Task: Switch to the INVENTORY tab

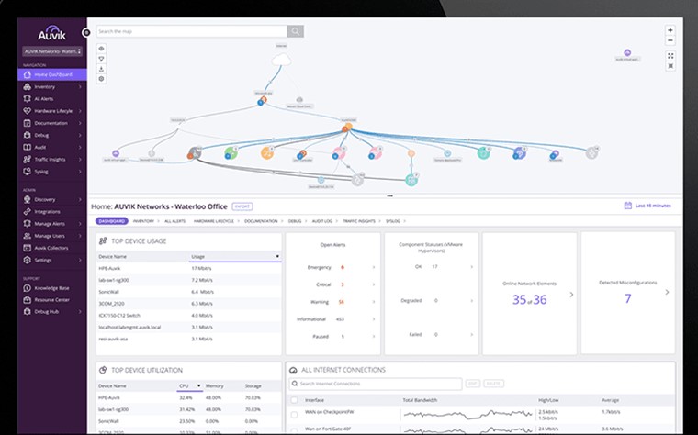Action: click(x=143, y=221)
